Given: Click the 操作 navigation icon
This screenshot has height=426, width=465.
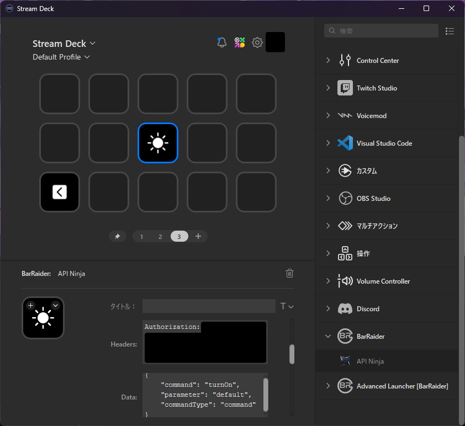Looking at the screenshot, I should point(345,253).
